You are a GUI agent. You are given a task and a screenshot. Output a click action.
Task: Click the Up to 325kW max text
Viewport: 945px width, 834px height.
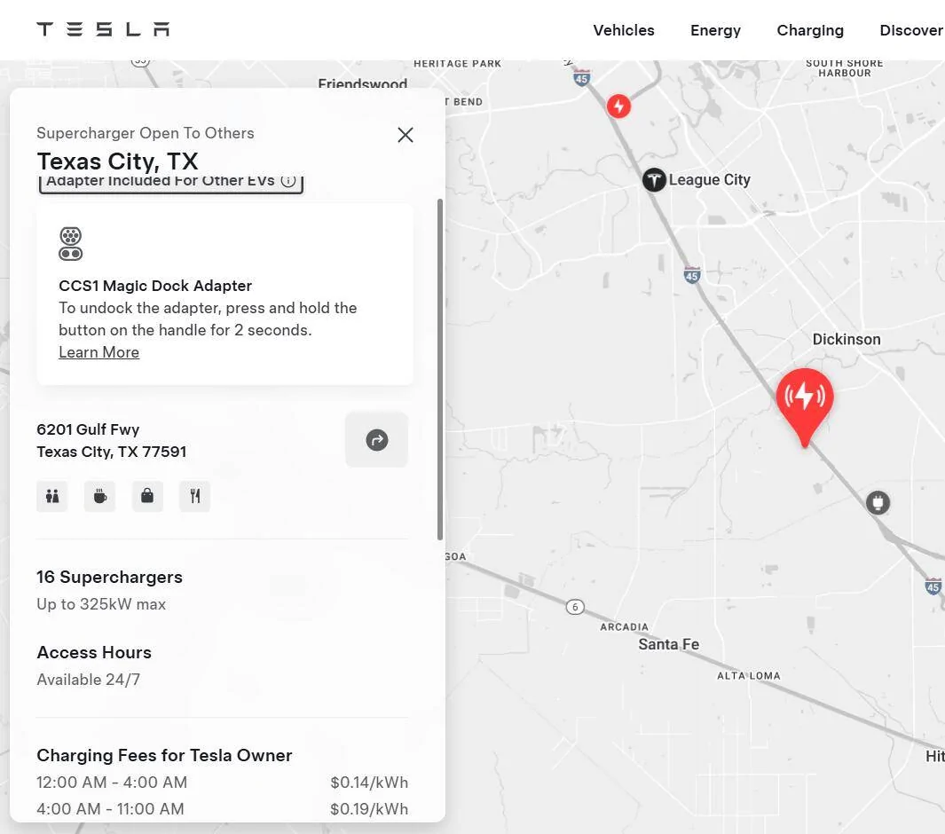pos(101,604)
